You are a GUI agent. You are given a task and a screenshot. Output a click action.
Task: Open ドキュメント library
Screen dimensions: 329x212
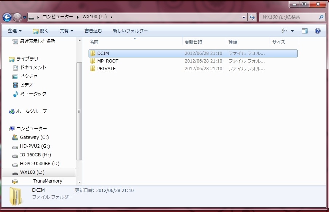coord(33,68)
